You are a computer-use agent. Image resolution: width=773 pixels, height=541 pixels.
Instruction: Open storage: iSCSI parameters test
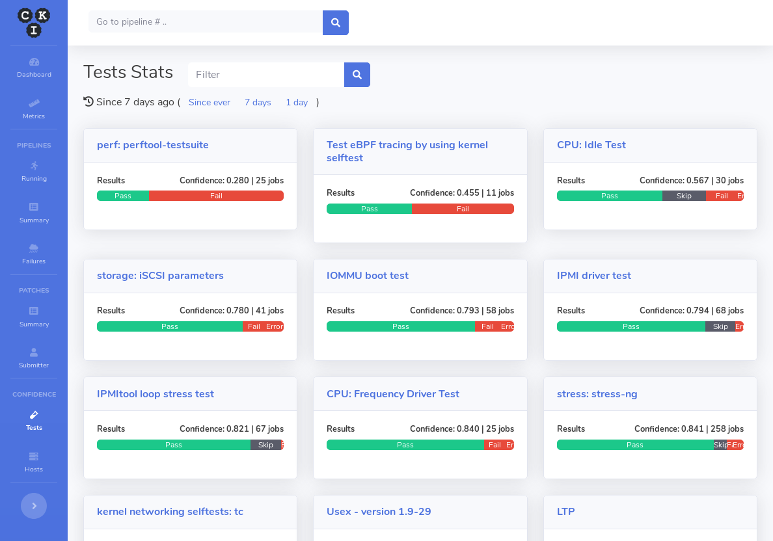[x=160, y=276]
